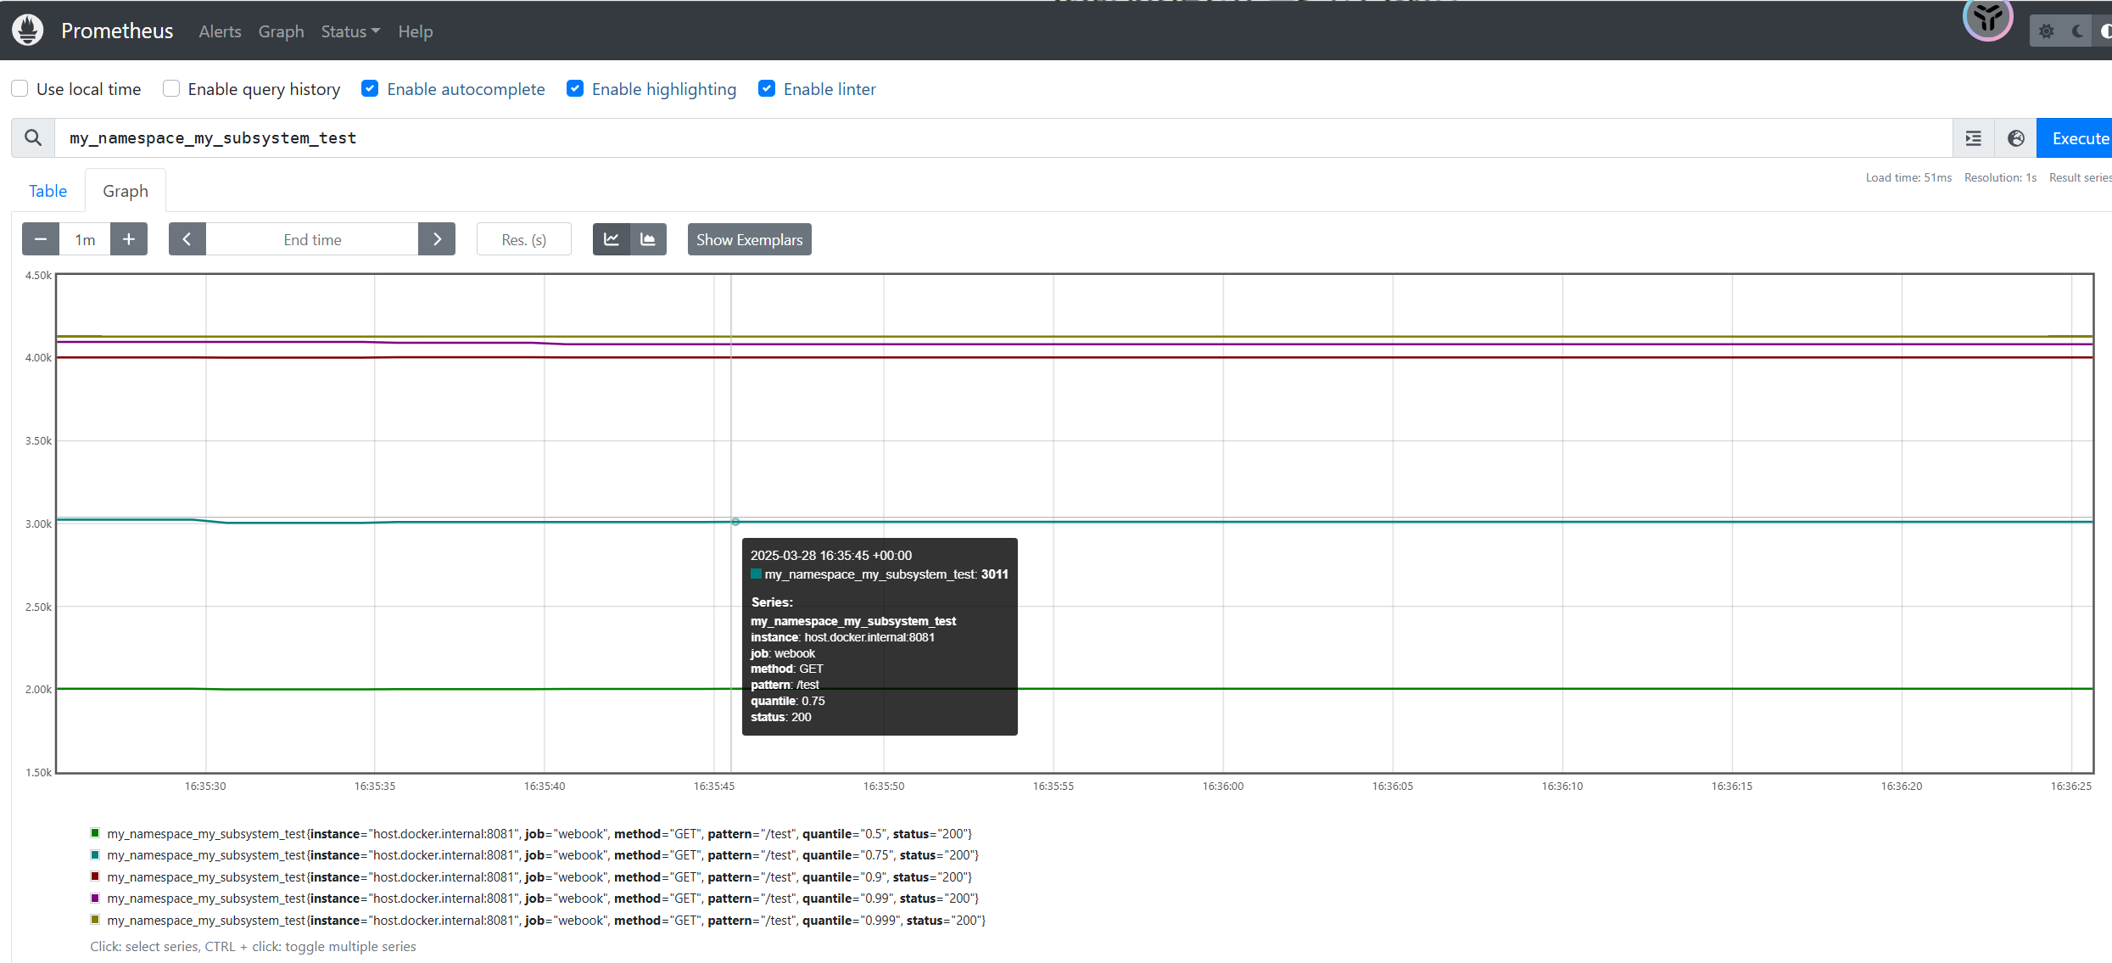Click the query search magnifier icon

[33, 137]
